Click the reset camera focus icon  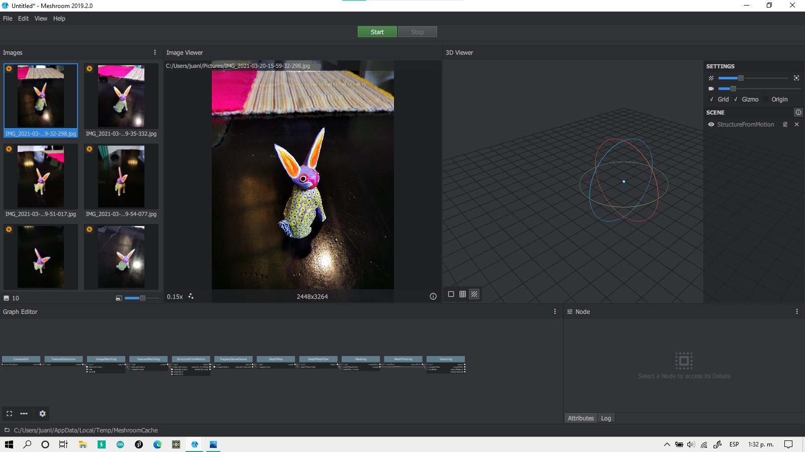click(796, 78)
